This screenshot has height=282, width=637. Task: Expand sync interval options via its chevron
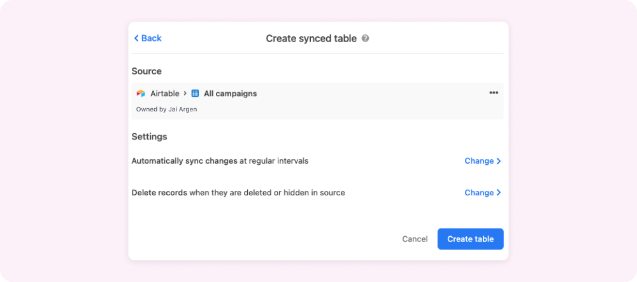pyautogui.click(x=499, y=161)
